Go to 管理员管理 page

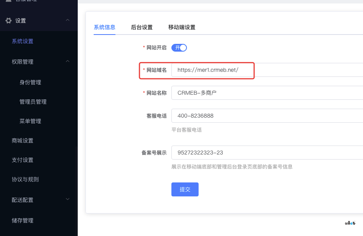[33, 102]
